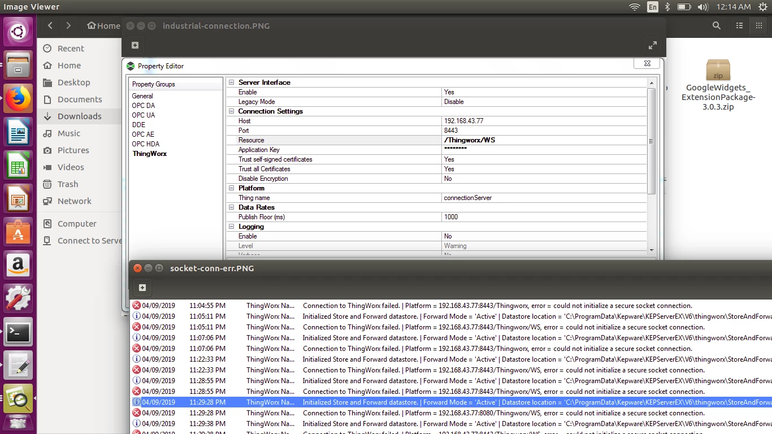This screenshot has width=772, height=434.
Task: Switch Files window to grid view
Action: pos(759,25)
